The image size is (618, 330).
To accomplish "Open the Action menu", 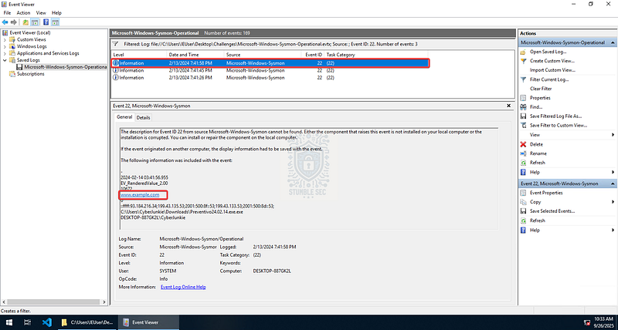I will click(x=23, y=13).
